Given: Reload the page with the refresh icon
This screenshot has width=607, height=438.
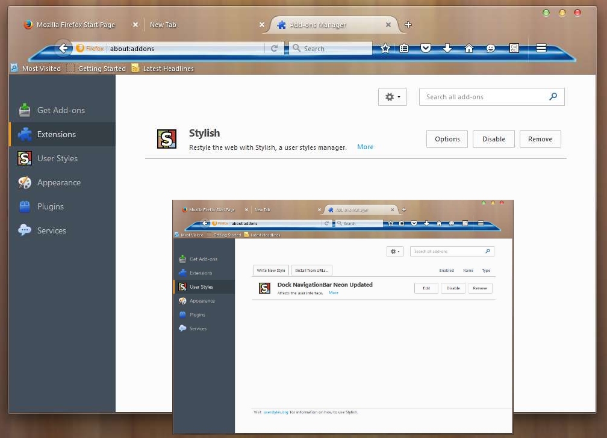Looking at the screenshot, I should coord(274,49).
